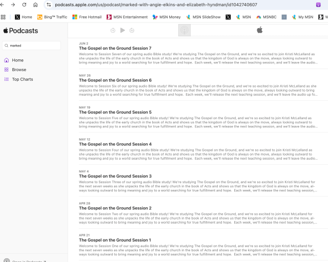Open the MSN Money bookmark
This screenshot has height=262, width=328.
click(167, 17)
